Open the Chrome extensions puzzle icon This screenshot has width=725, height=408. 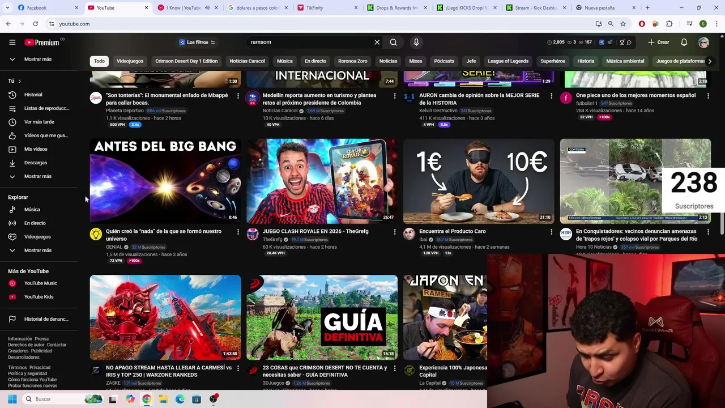pos(669,24)
